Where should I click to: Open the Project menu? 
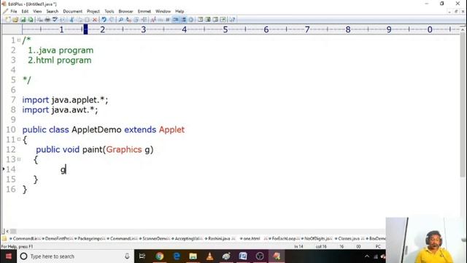tap(93, 12)
